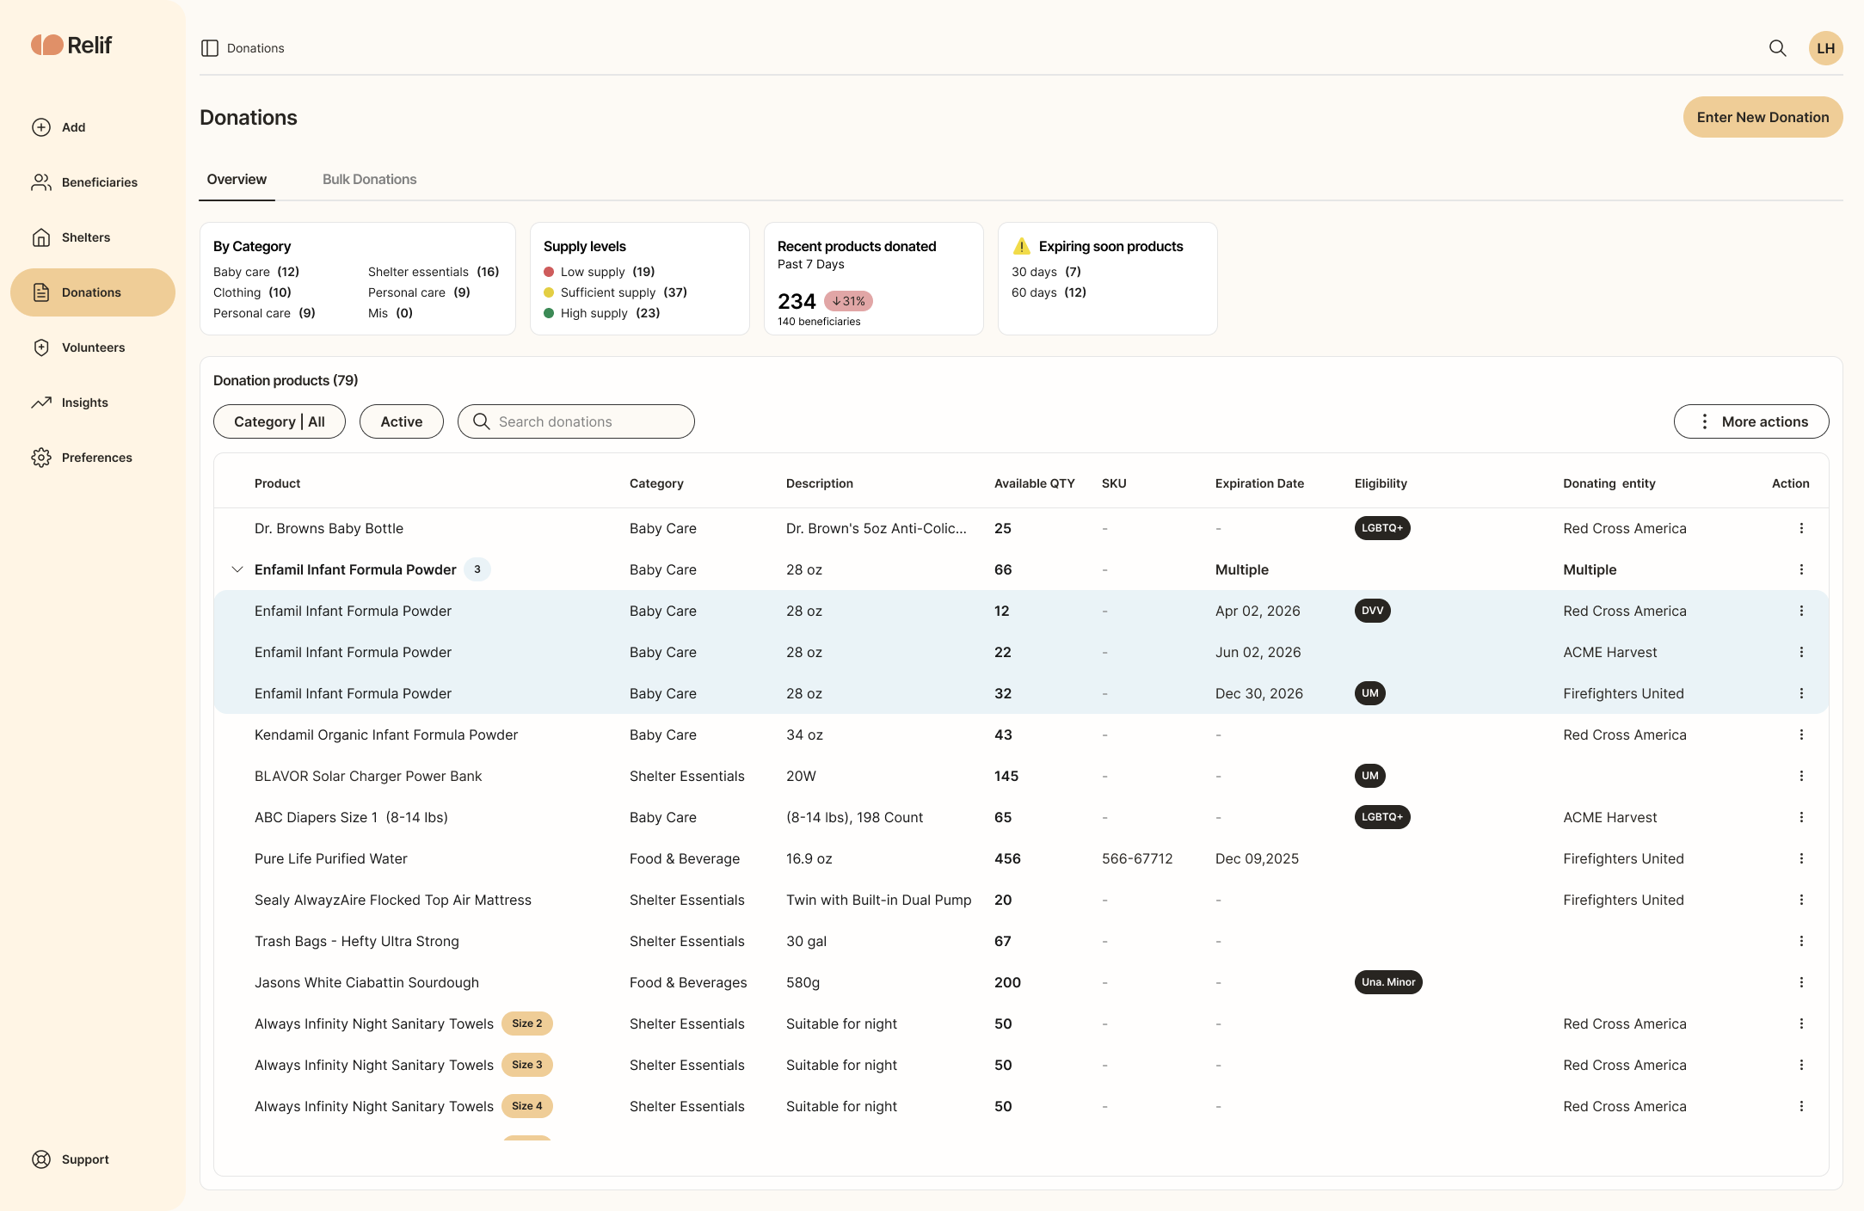This screenshot has width=1864, height=1211.
Task: Click the expiring soon warning icon
Action: pos(1022,246)
